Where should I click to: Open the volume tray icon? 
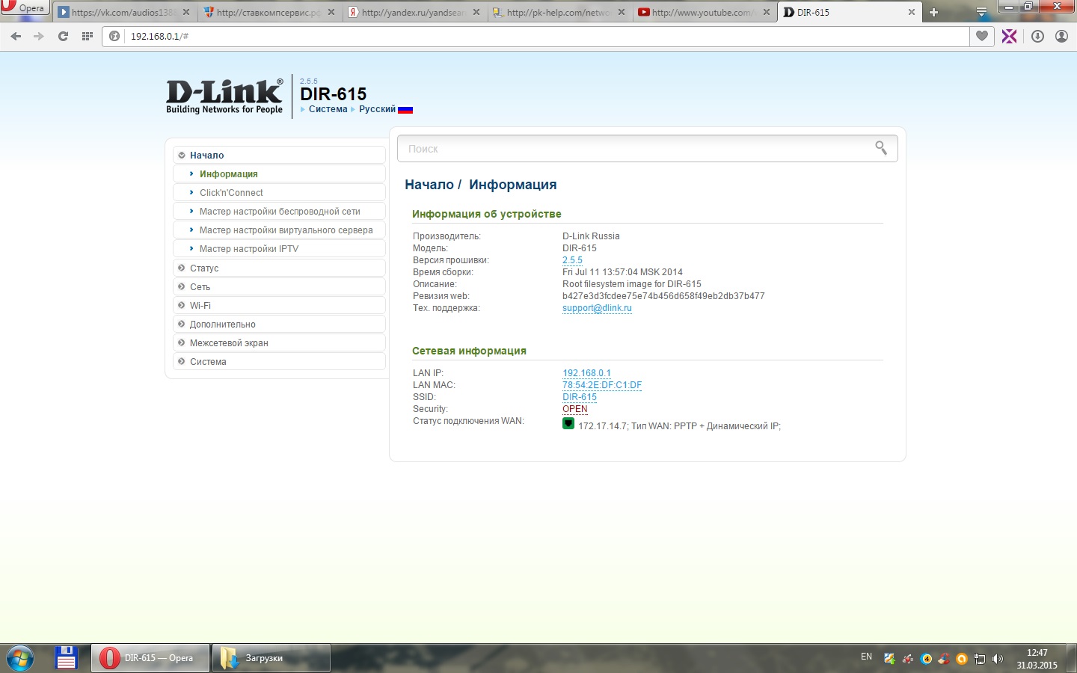(x=997, y=659)
